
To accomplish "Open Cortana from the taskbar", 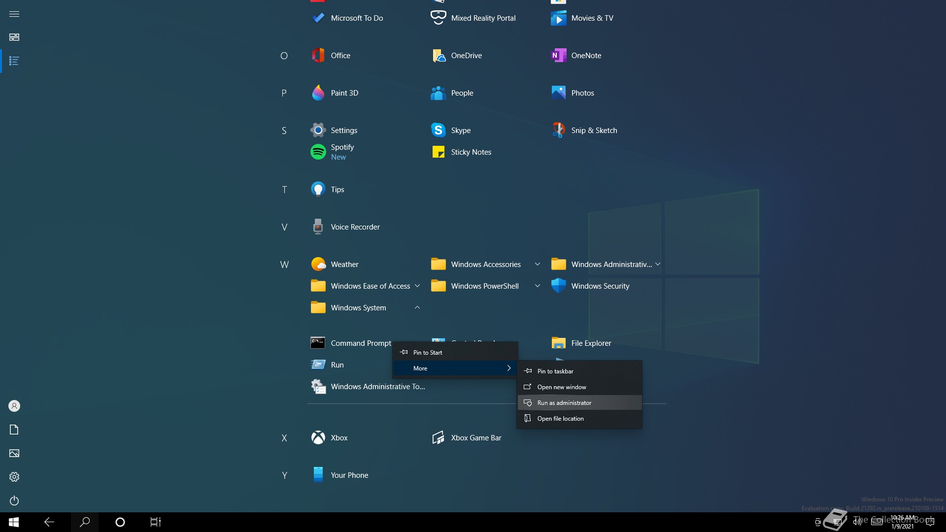I will [120, 522].
